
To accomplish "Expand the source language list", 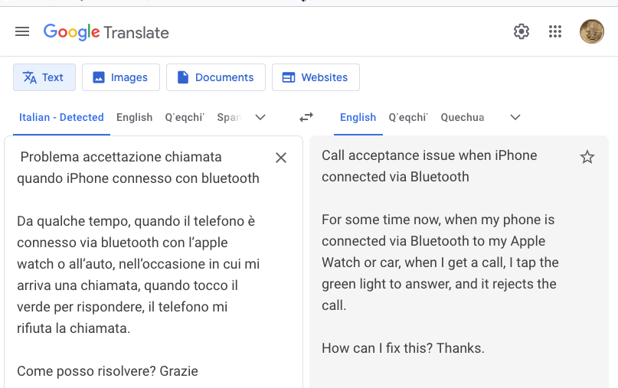I will click(260, 117).
